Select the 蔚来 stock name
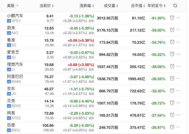 point(11,28)
